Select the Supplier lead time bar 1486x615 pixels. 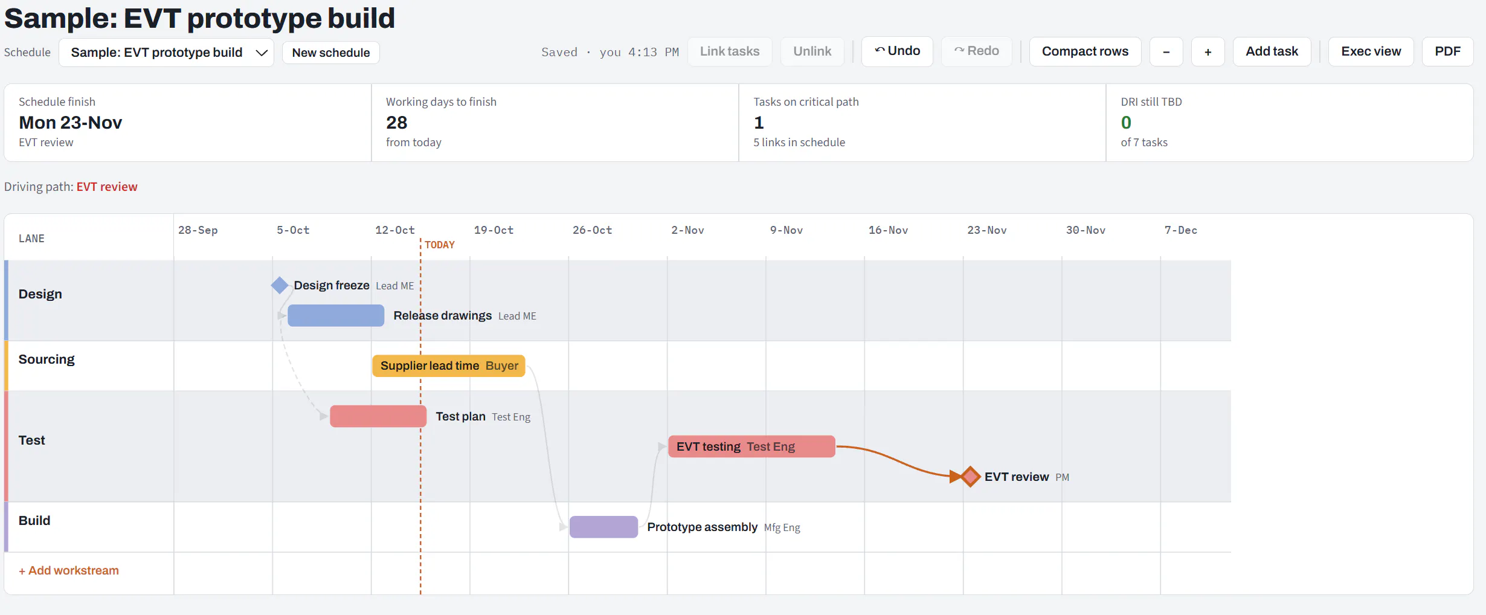coord(449,365)
